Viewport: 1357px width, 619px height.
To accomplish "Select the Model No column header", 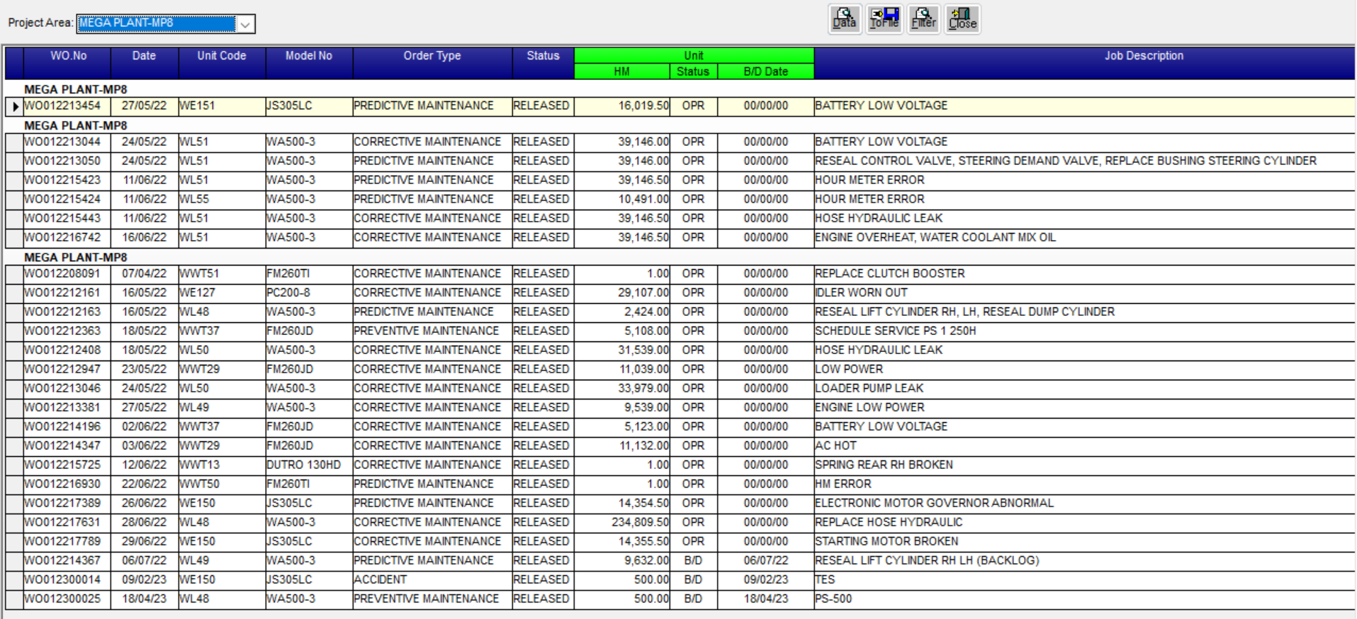I will 308,56.
